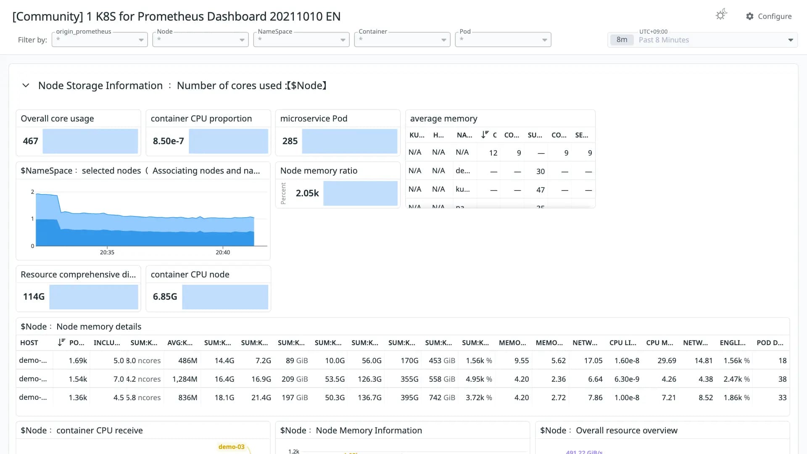Open the Container filter dropdown

point(402,40)
